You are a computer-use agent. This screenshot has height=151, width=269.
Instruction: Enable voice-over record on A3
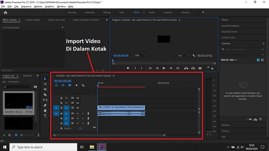(x=88, y=123)
